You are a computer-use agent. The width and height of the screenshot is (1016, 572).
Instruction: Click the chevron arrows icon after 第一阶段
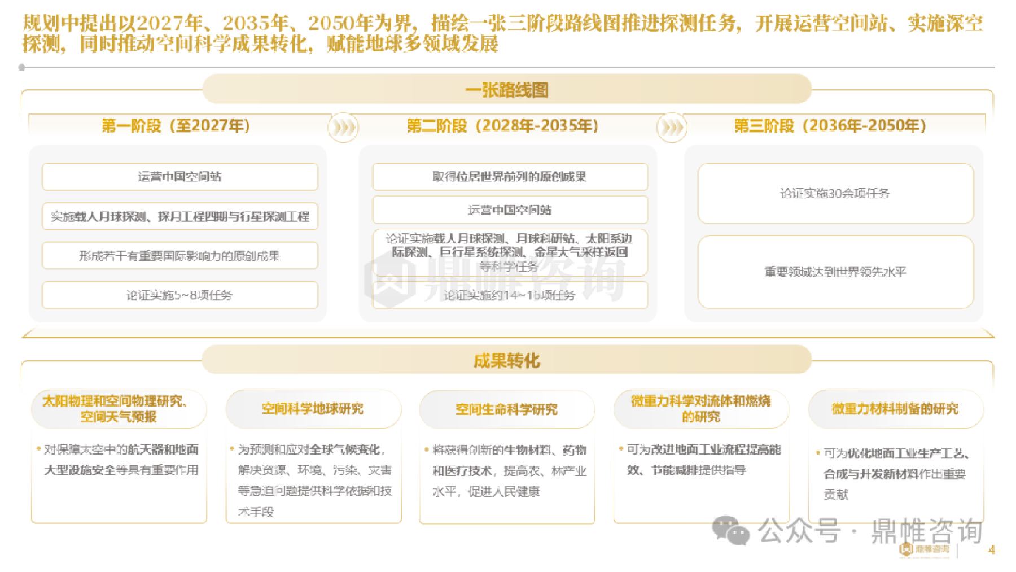pos(343,127)
